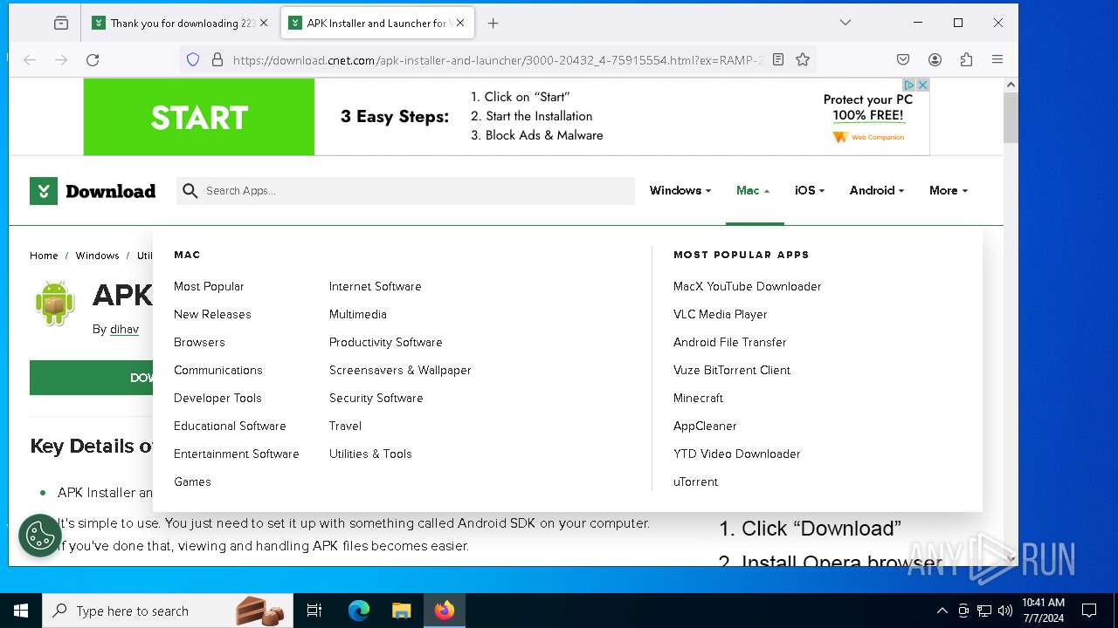
Task: Toggle reader view icon in address bar
Action: (x=778, y=59)
